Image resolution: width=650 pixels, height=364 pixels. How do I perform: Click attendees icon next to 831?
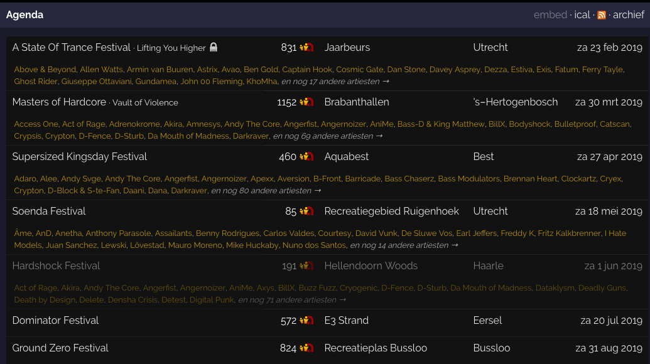pyautogui.click(x=306, y=48)
